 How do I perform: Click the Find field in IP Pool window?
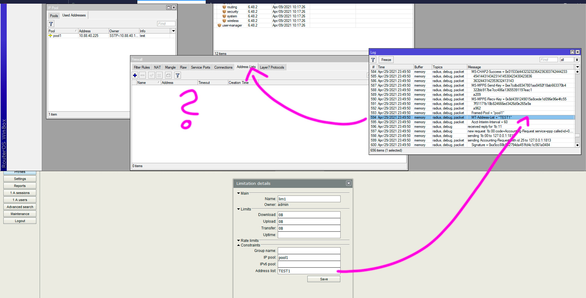(x=166, y=24)
